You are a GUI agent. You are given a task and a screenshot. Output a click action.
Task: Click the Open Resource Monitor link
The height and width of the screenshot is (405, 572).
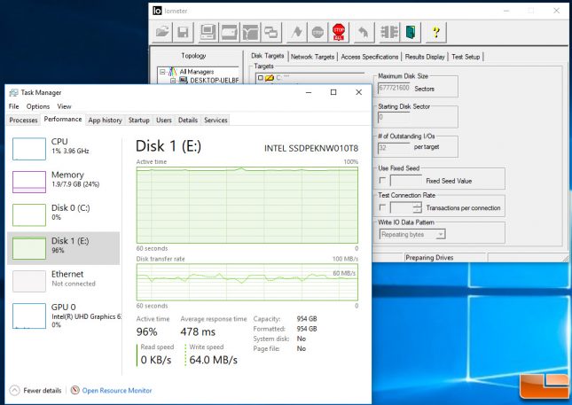(x=117, y=391)
